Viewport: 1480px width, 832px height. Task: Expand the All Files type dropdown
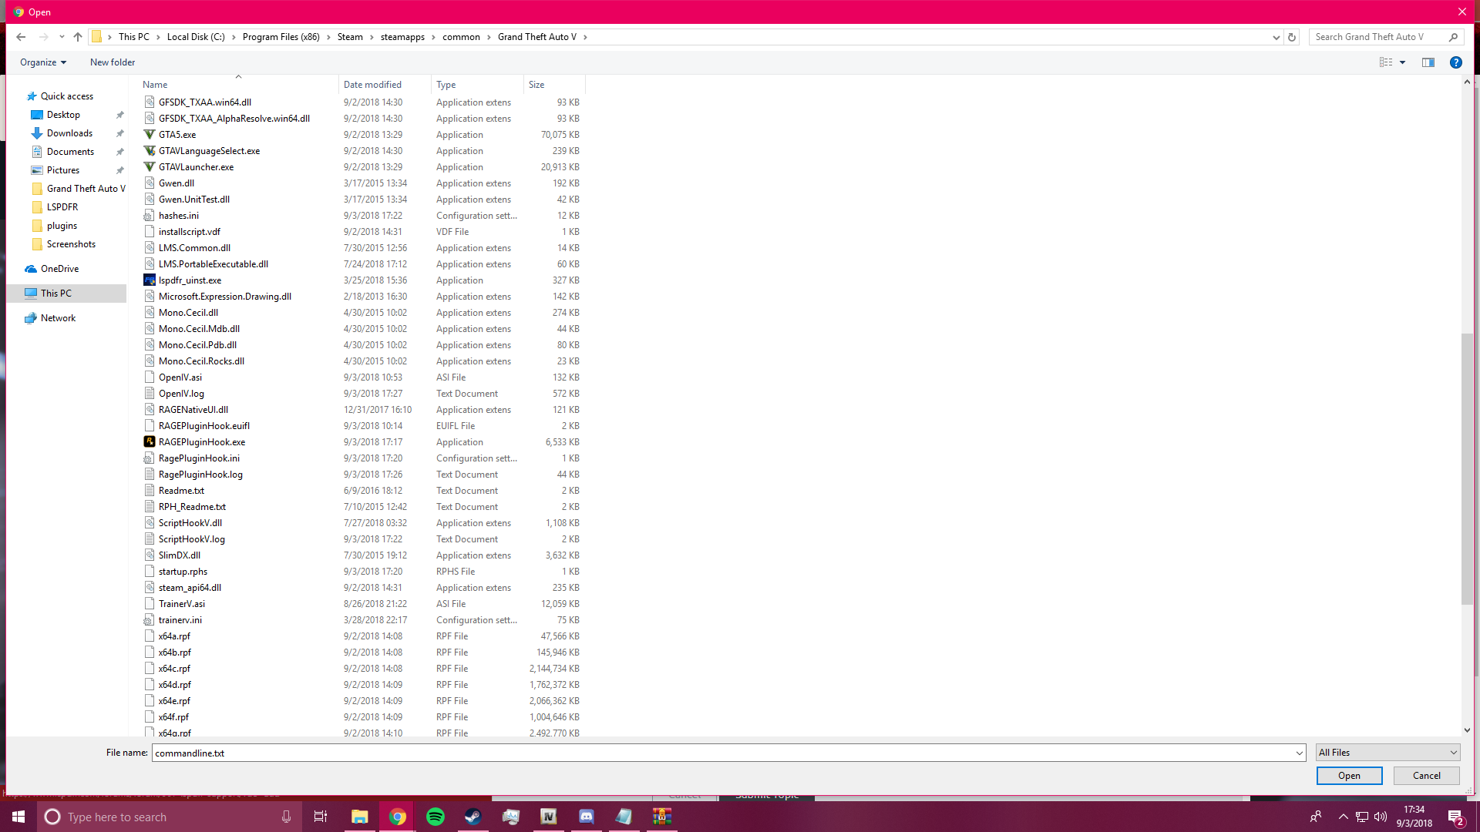(x=1387, y=753)
